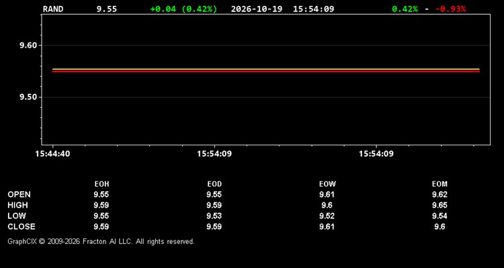Select the EOD LOW value 9.53
Viewport: 504px width, 268px height.
214,216
